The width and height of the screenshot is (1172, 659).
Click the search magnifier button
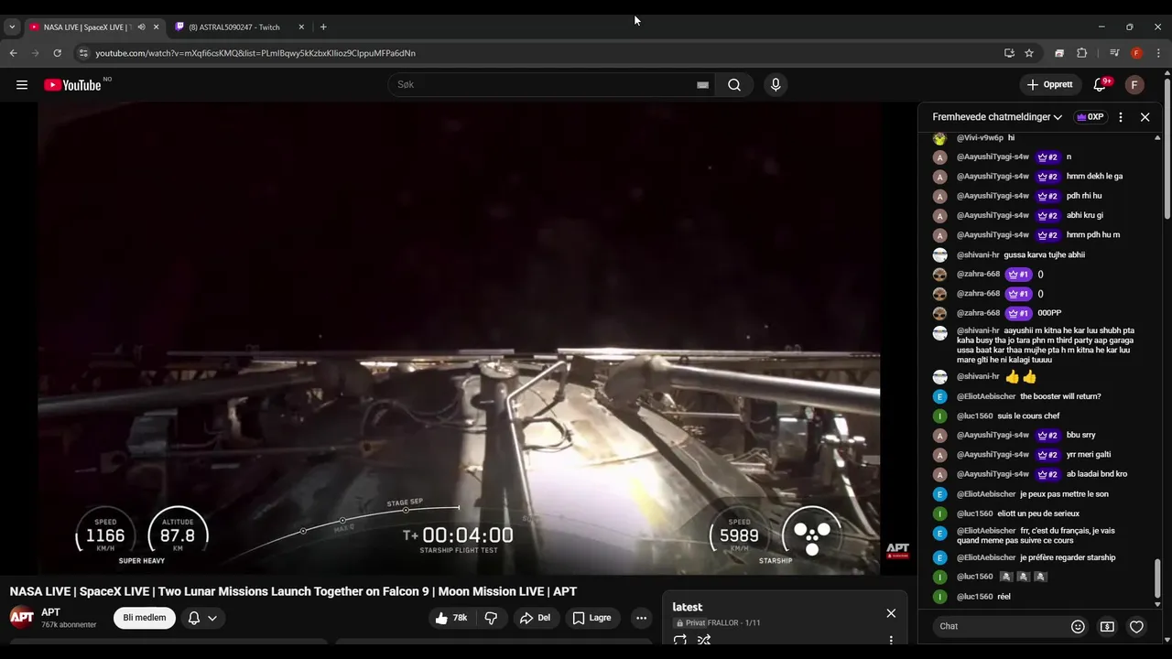click(x=734, y=85)
